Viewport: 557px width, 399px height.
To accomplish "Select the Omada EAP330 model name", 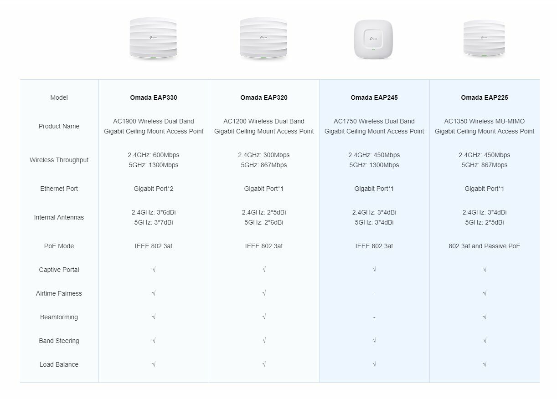I will click(154, 97).
